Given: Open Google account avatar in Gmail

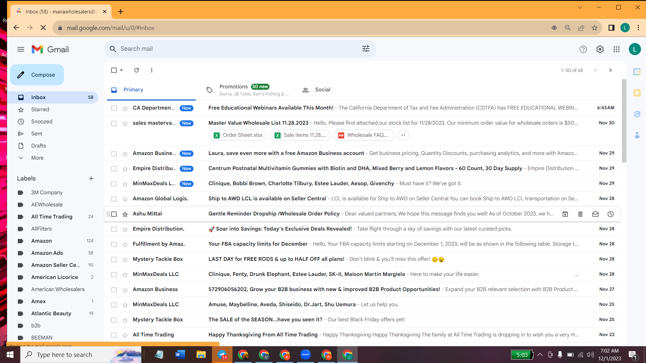Looking at the screenshot, I should (635, 49).
